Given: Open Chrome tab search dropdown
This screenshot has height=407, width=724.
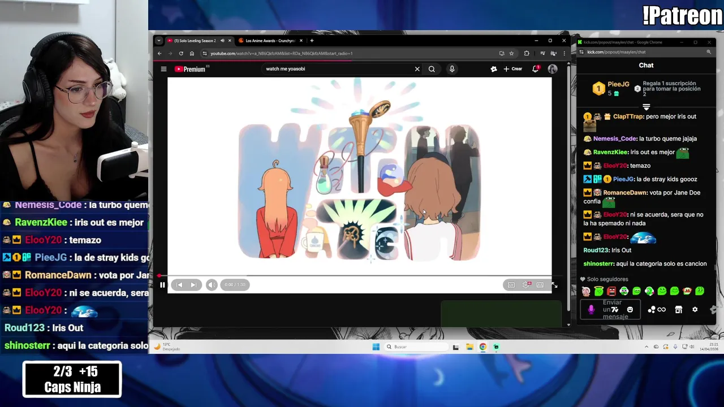Looking at the screenshot, I should click(159, 41).
